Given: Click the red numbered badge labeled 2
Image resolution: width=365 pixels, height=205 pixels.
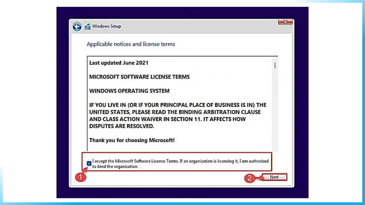Looking at the screenshot, I should (x=250, y=178).
